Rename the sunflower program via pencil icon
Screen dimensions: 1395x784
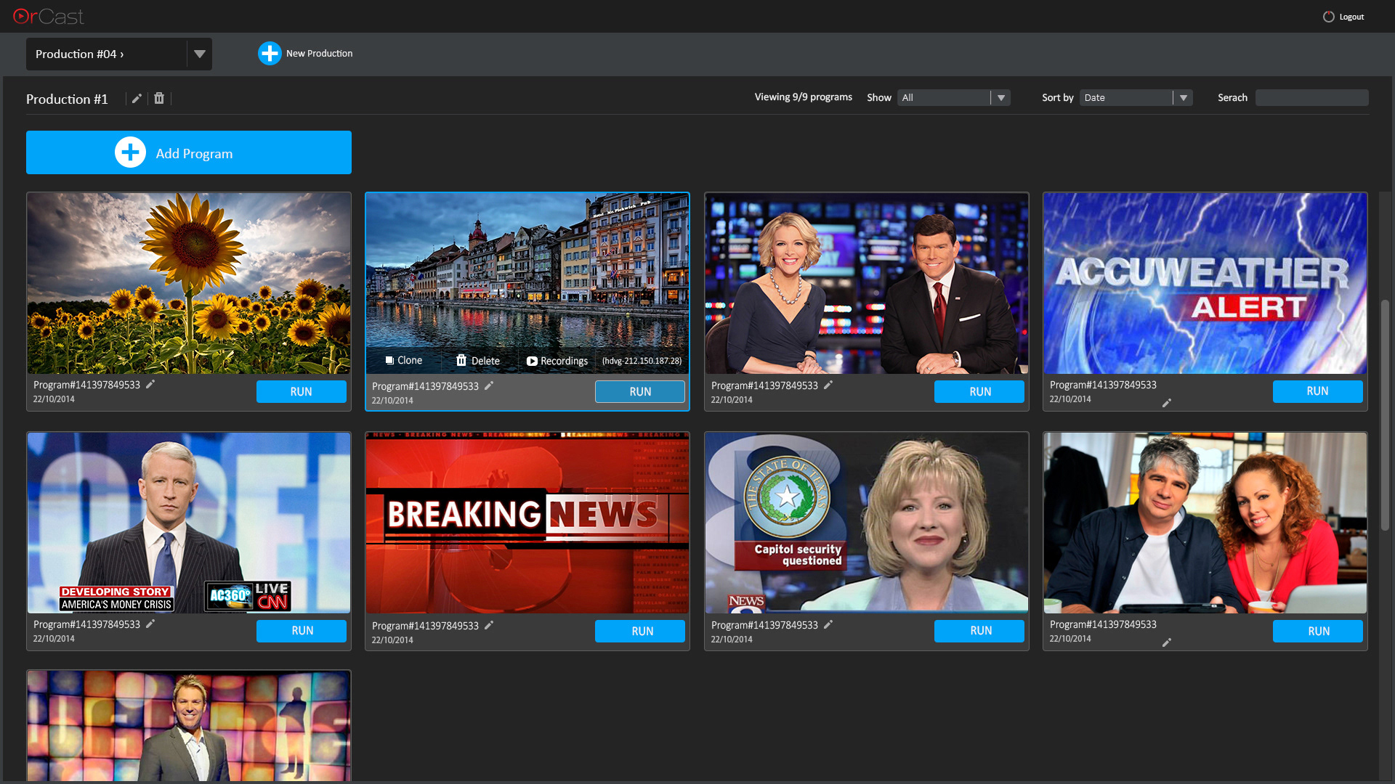click(x=150, y=385)
